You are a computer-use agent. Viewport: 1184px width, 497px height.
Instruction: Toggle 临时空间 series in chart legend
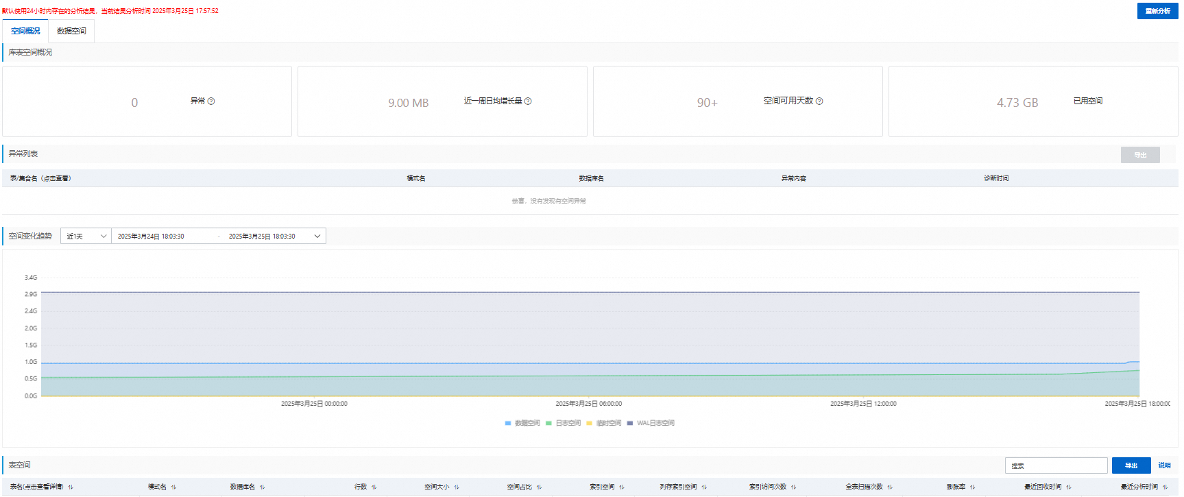(x=604, y=424)
